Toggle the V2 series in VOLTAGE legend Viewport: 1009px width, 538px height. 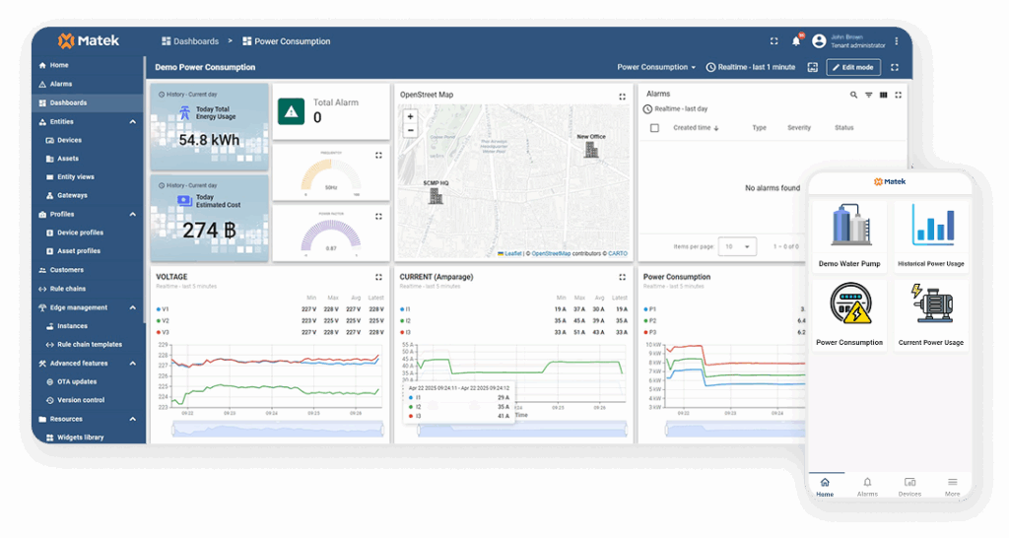[x=164, y=320]
